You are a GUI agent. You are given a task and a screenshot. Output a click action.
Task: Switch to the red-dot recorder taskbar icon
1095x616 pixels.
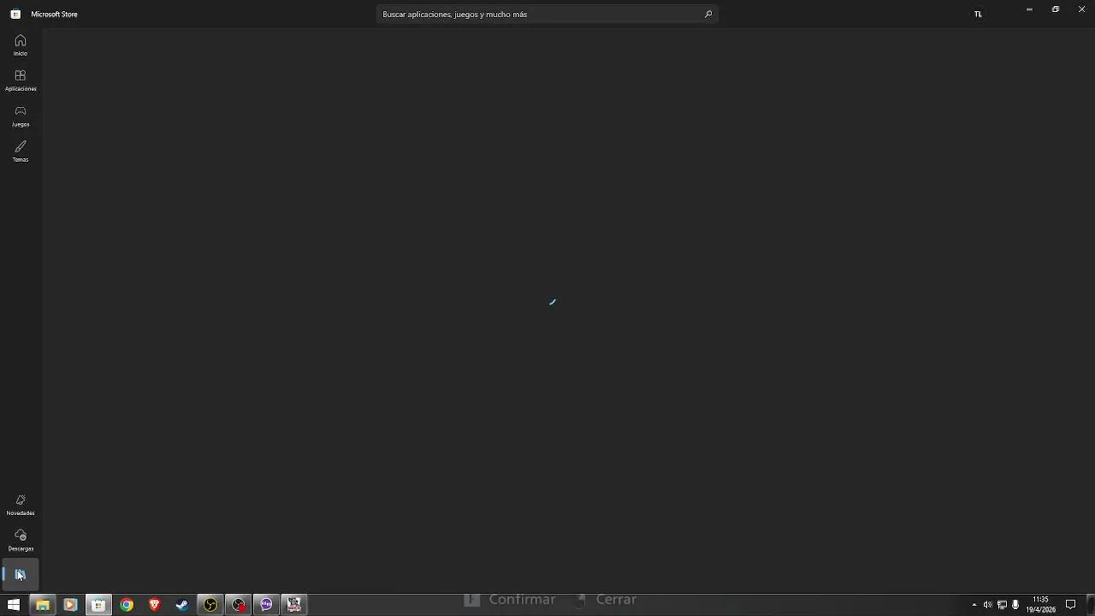[x=239, y=605]
